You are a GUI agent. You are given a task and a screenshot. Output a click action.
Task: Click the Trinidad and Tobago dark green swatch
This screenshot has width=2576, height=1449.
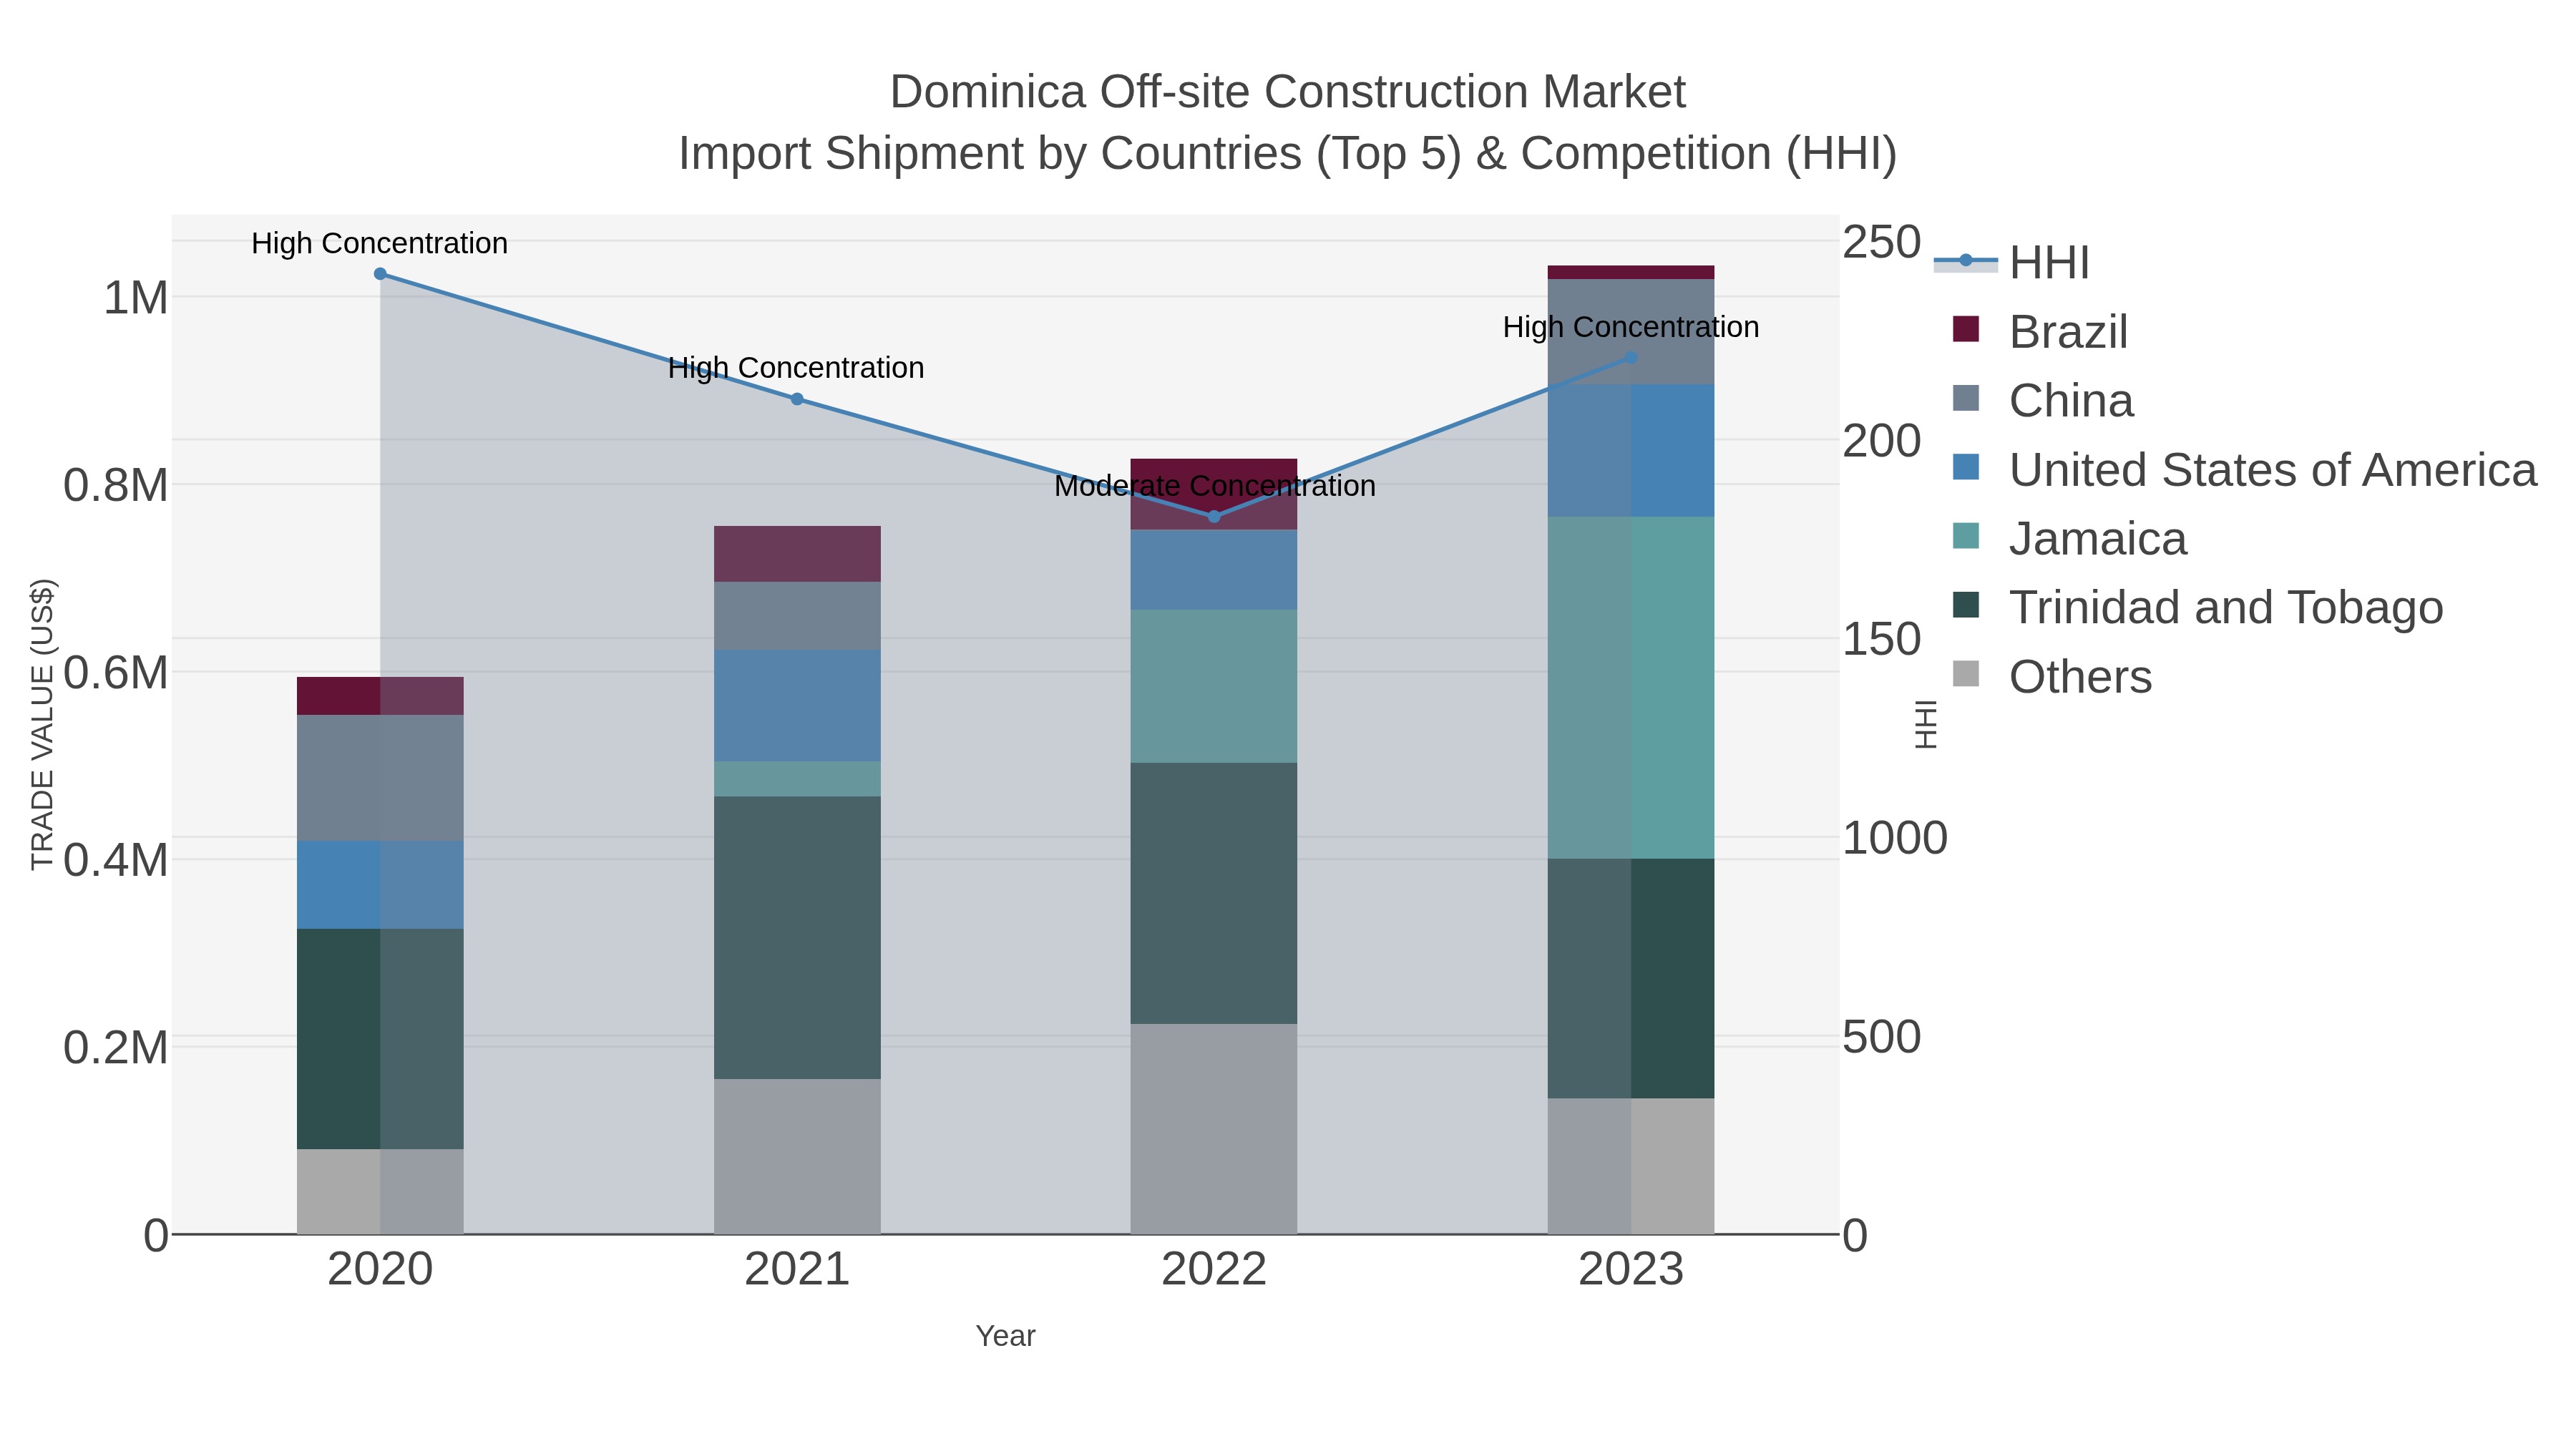(1966, 605)
